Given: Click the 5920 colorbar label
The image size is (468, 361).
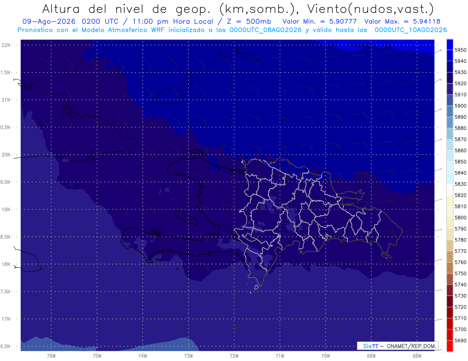Looking at the screenshot, I should [x=461, y=83].
